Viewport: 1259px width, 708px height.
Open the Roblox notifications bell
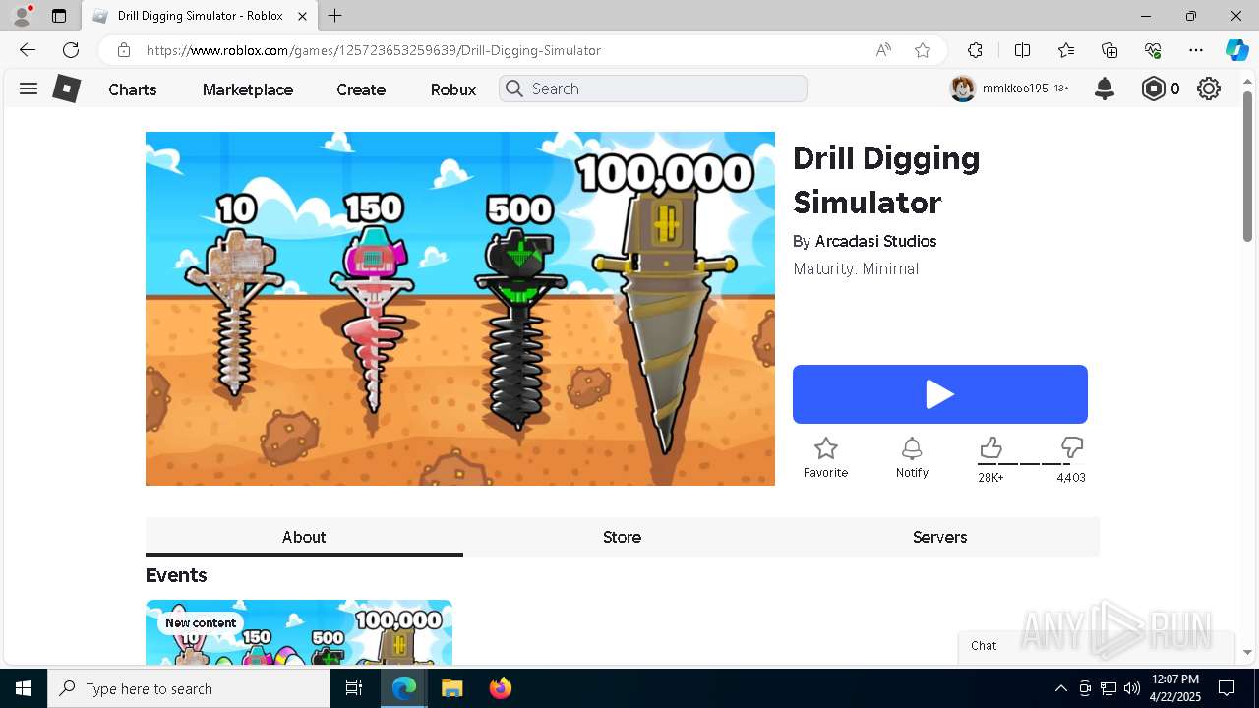pos(1105,88)
